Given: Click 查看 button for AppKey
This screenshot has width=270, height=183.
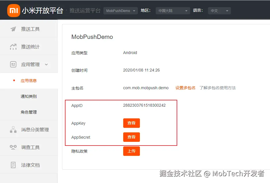Looking at the screenshot, I should (131, 123).
